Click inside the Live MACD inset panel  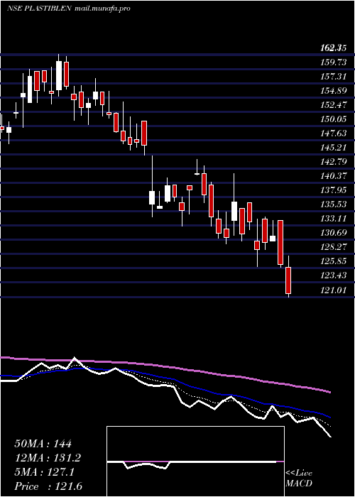[195, 461]
